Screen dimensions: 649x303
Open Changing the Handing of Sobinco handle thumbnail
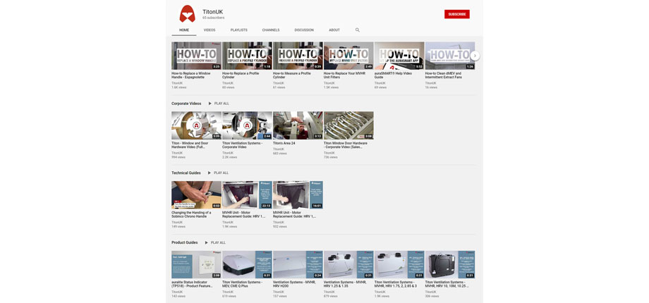point(196,195)
